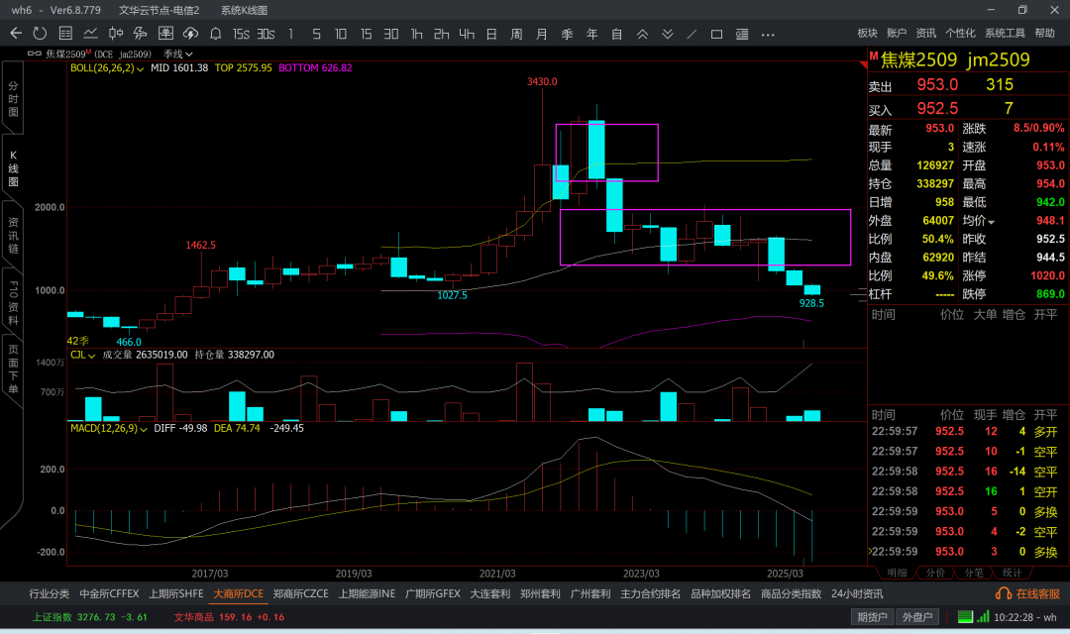Click the refresh icon in toolbar
The width and height of the screenshot is (1070, 634).
tap(40, 34)
